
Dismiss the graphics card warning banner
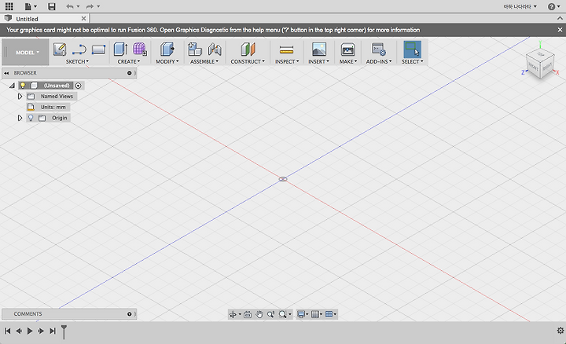pyautogui.click(x=560, y=30)
